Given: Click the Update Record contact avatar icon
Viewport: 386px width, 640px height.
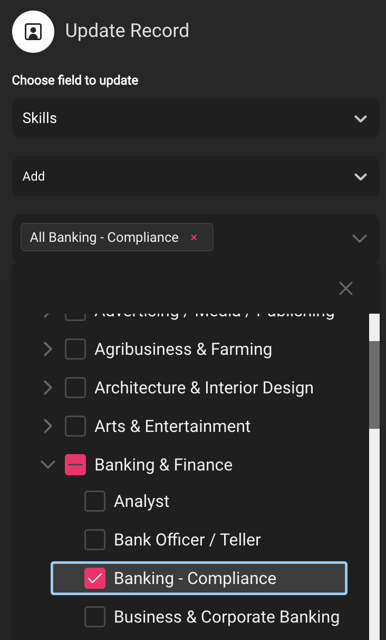Looking at the screenshot, I should pos(33,31).
